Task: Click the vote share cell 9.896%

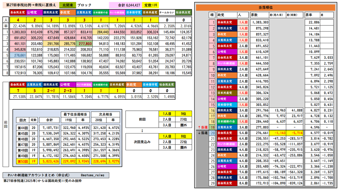Action: point(35,26)
